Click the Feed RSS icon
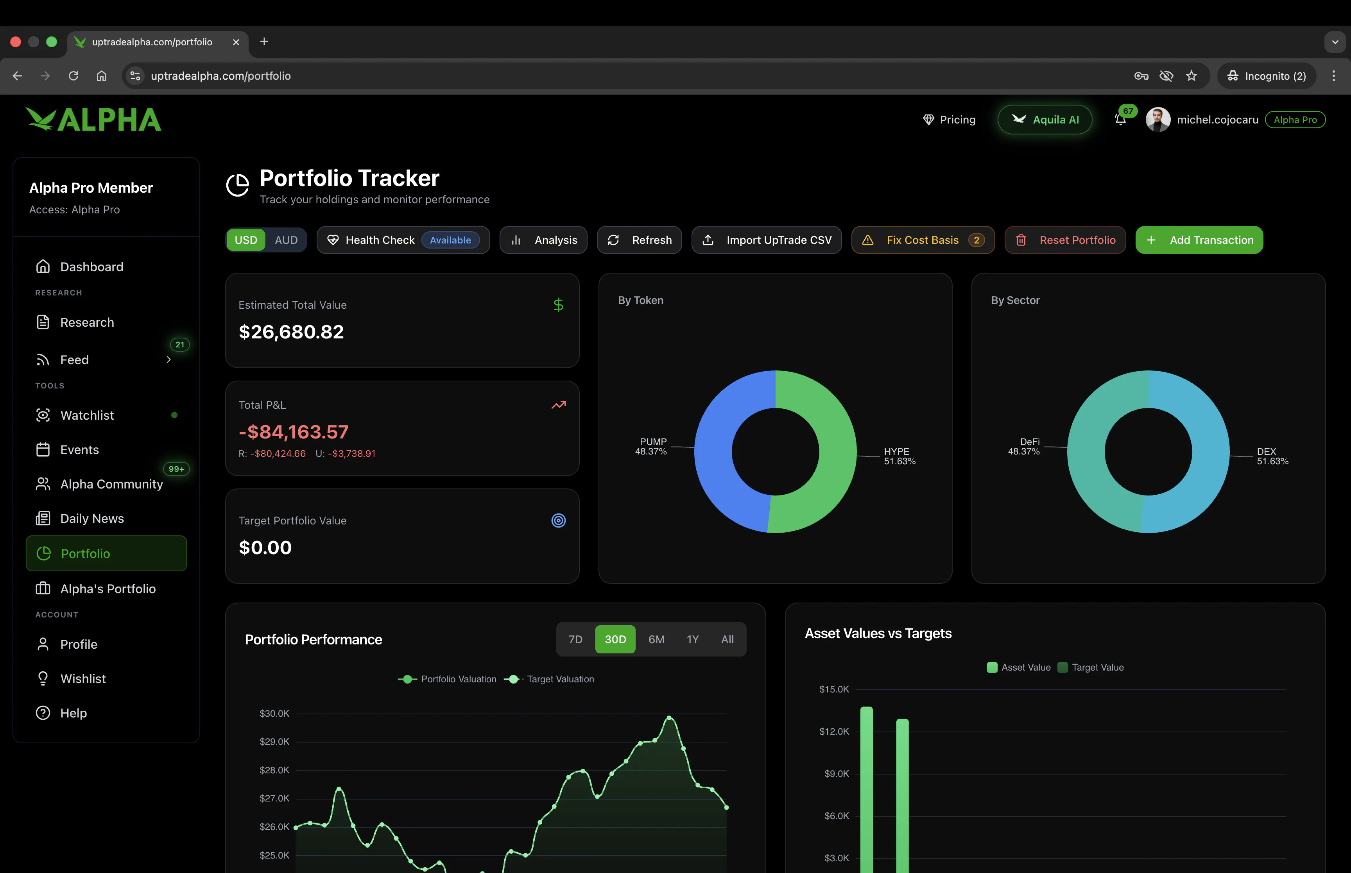This screenshot has width=1351, height=873. pyautogui.click(x=43, y=360)
